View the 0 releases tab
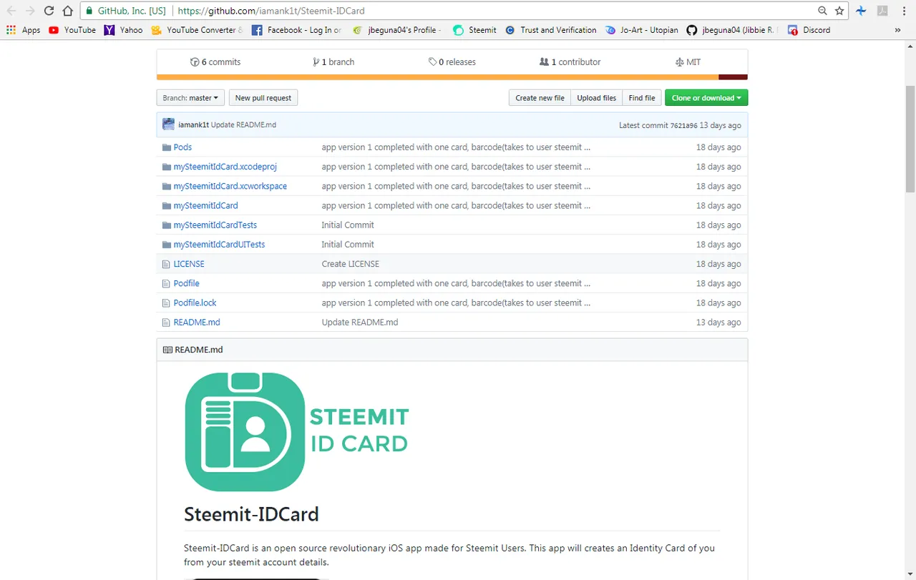This screenshot has width=916, height=580. [452, 62]
